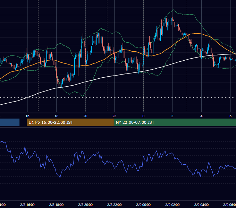Click the 2/8 22:00 date label
This screenshot has width=236, height=208.
tap(115, 205)
